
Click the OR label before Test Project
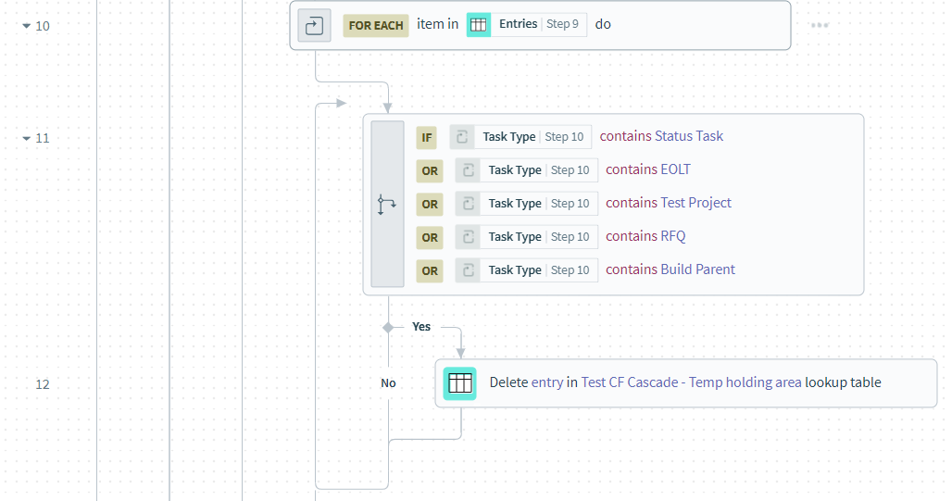click(430, 204)
